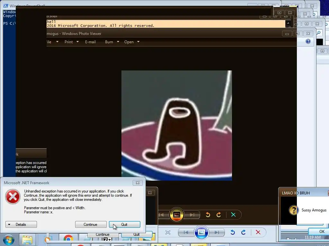Open the Print menu in dark Photo Viewer
This screenshot has height=246, width=329.
72,42
